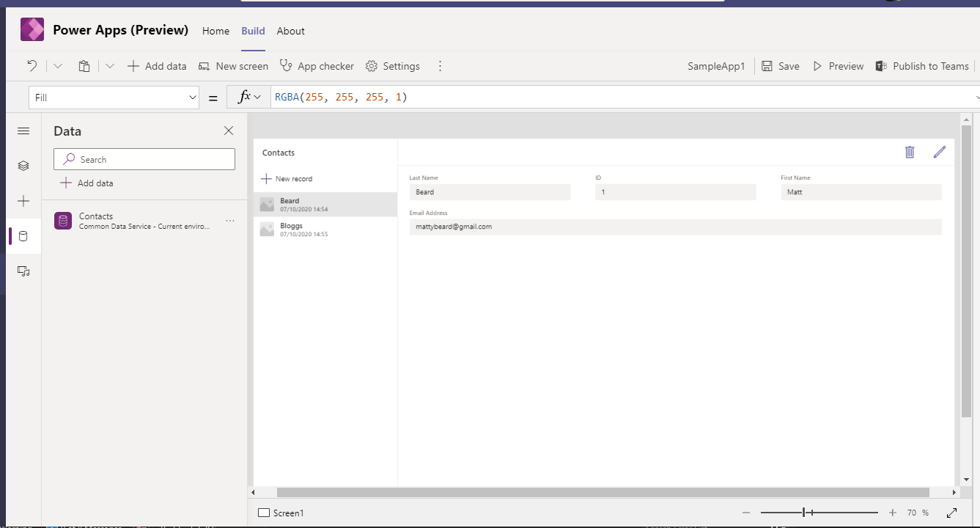Expand the paste options chevron

click(110, 66)
